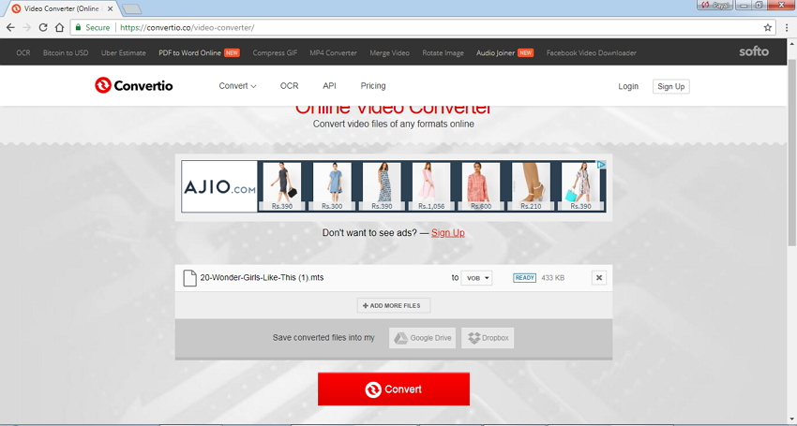Open Chrome menu three-dots icon
Viewport: 797px width, 426px height.
point(786,28)
